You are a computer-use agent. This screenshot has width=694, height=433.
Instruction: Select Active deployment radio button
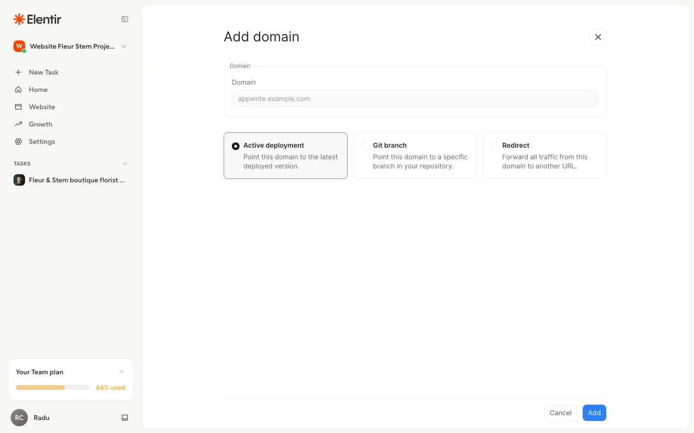[236, 146]
